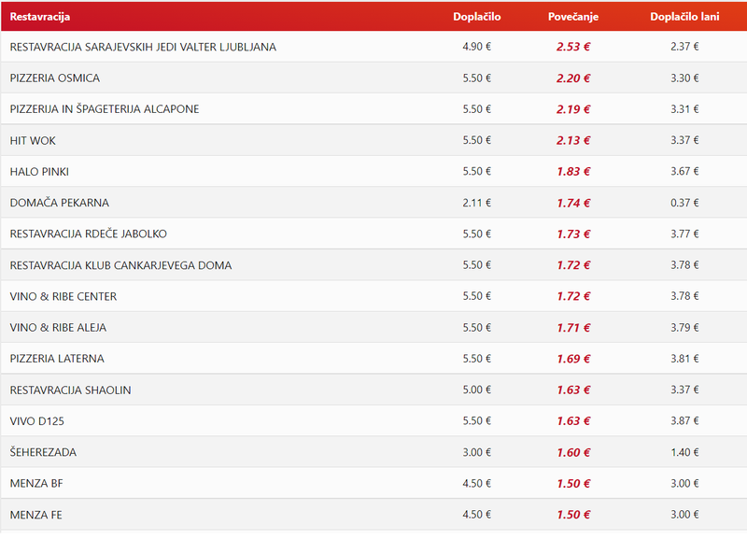The height and width of the screenshot is (539, 747).
Task: Click the 3.77 € last-year value
Action: tap(684, 234)
